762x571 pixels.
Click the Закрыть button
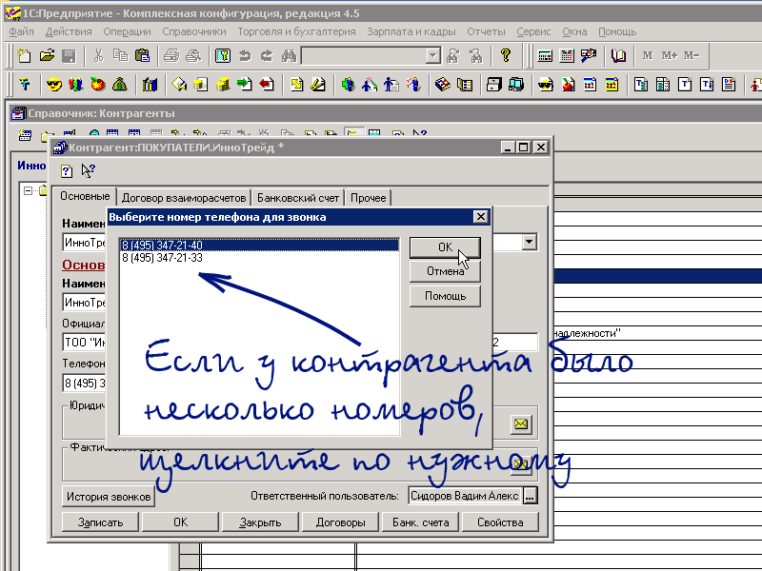tap(260, 522)
